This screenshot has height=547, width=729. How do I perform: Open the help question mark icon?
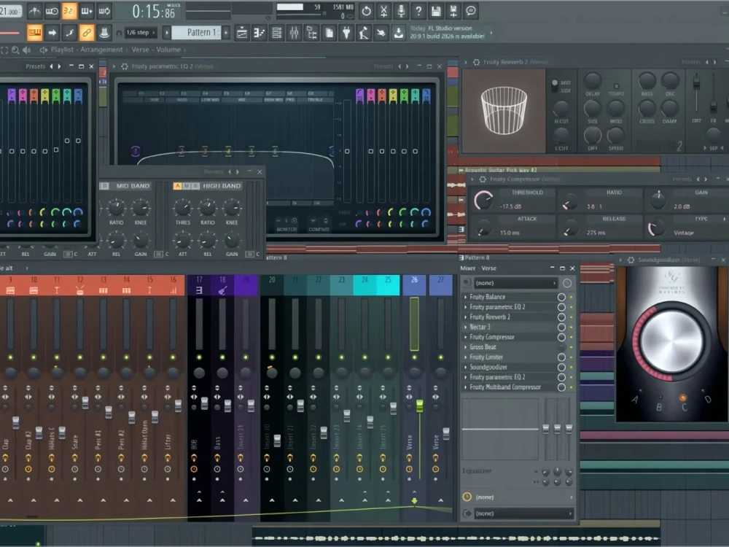tap(418, 11)
